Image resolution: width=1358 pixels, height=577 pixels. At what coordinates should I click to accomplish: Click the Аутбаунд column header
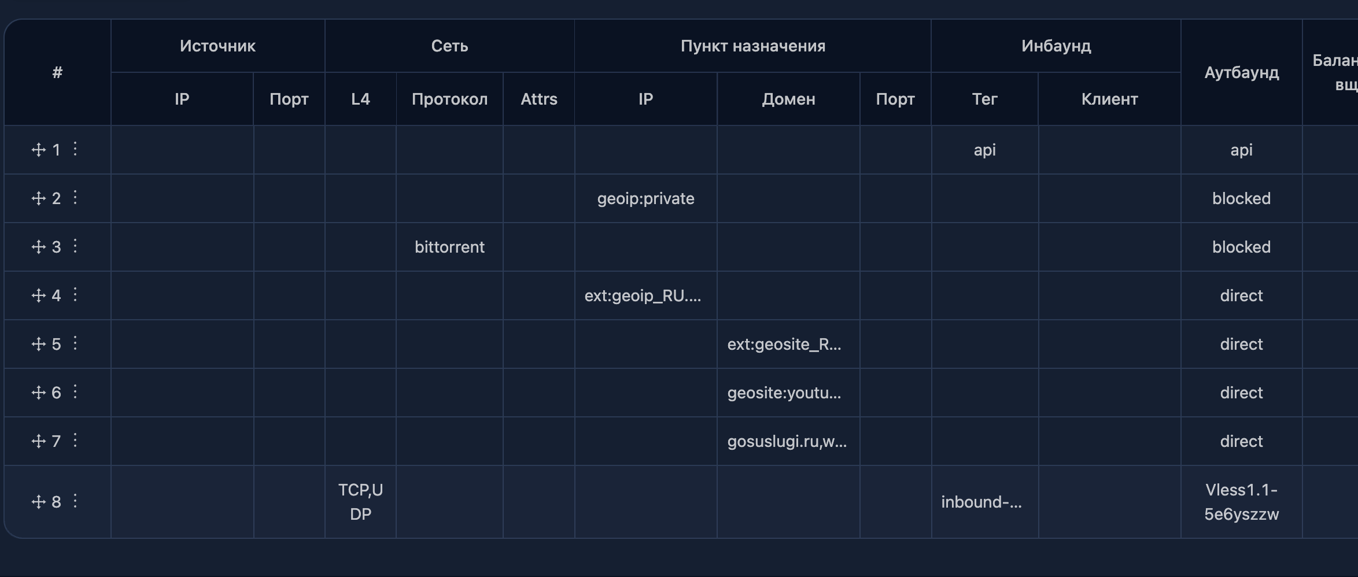pyautogui.click(x=1241, y=73)
